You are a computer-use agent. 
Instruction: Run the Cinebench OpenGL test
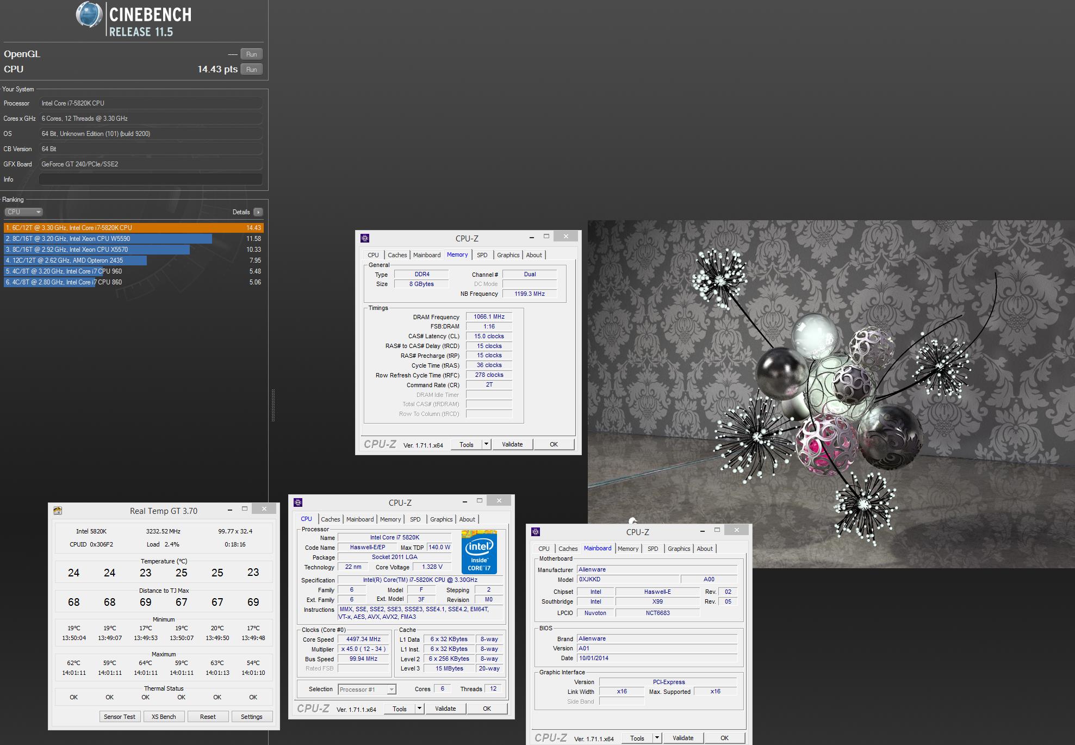[251, 54]
